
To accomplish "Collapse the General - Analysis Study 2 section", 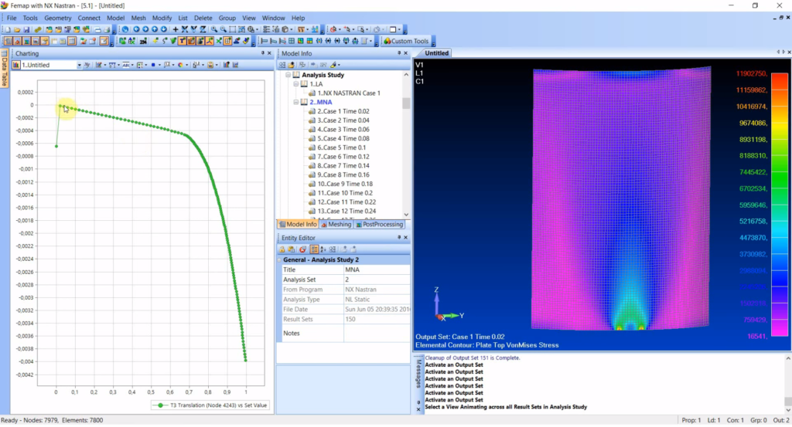I will [x=279, y=259].
